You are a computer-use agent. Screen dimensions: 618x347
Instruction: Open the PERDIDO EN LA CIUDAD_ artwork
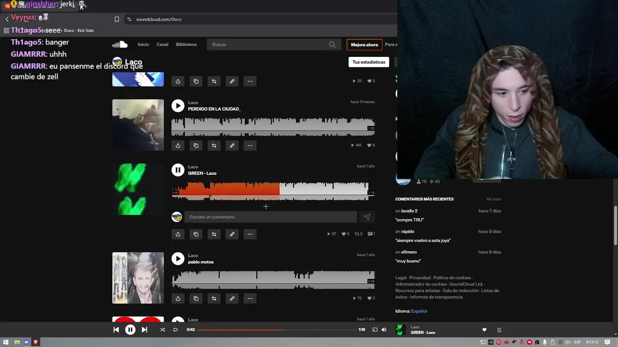pyautogui.click(x=138, y=125)
